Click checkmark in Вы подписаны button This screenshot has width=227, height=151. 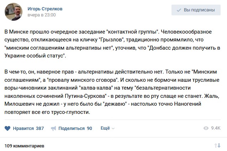click(x=179, y=10)
